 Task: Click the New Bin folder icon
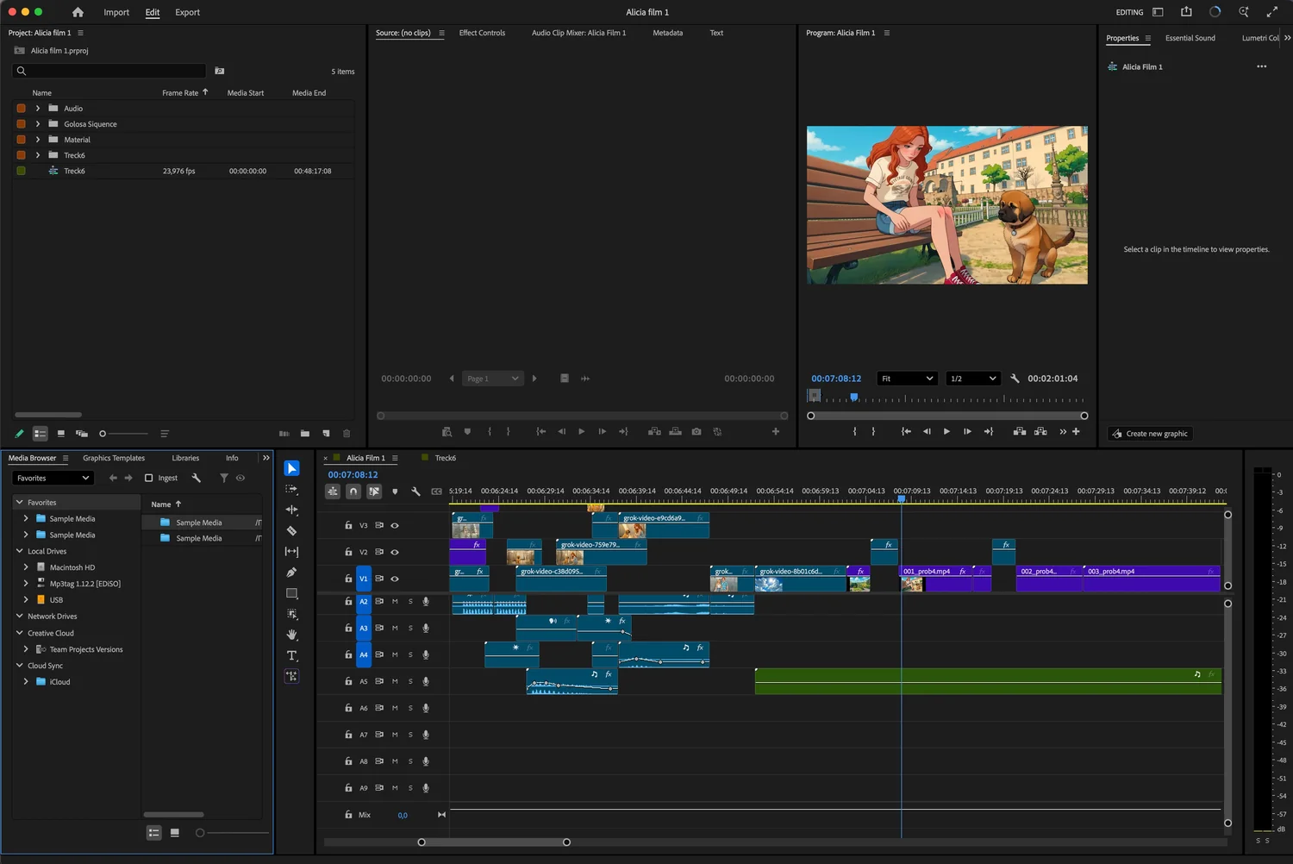point(305,434)
